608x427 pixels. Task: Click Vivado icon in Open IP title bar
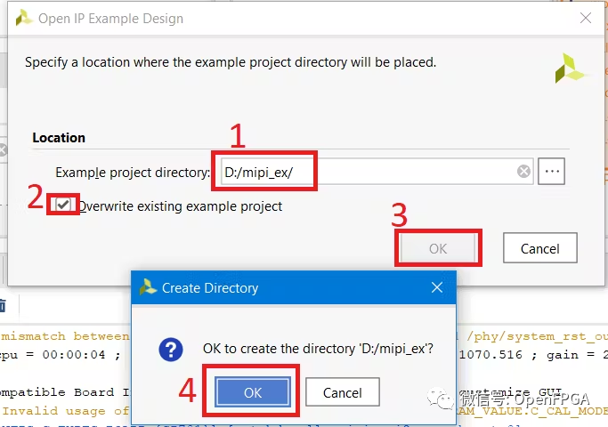click(x=24, y=18)
